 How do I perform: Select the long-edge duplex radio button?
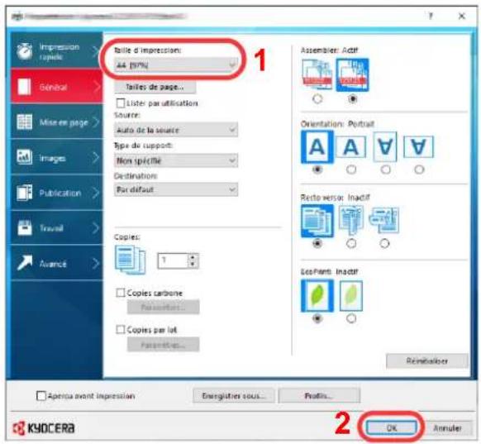click(x=351, y=244)
